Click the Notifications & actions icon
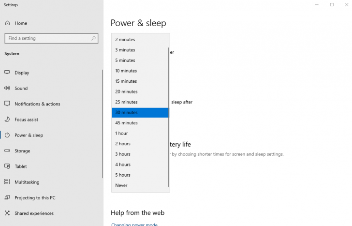The width and height of the screenshot is (352, 226). click(x=7, y=104)
